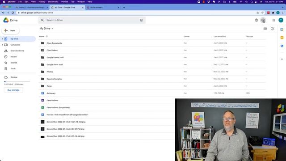This screenshot has height=161, width=286.
Task: Switch to the Write Answers tab
Action: coord(103,8)
